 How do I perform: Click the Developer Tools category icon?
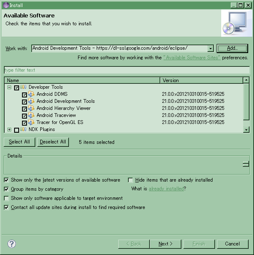tap(23, 87)
